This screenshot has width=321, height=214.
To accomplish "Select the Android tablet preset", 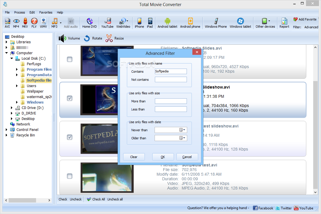I will [168, 23].
